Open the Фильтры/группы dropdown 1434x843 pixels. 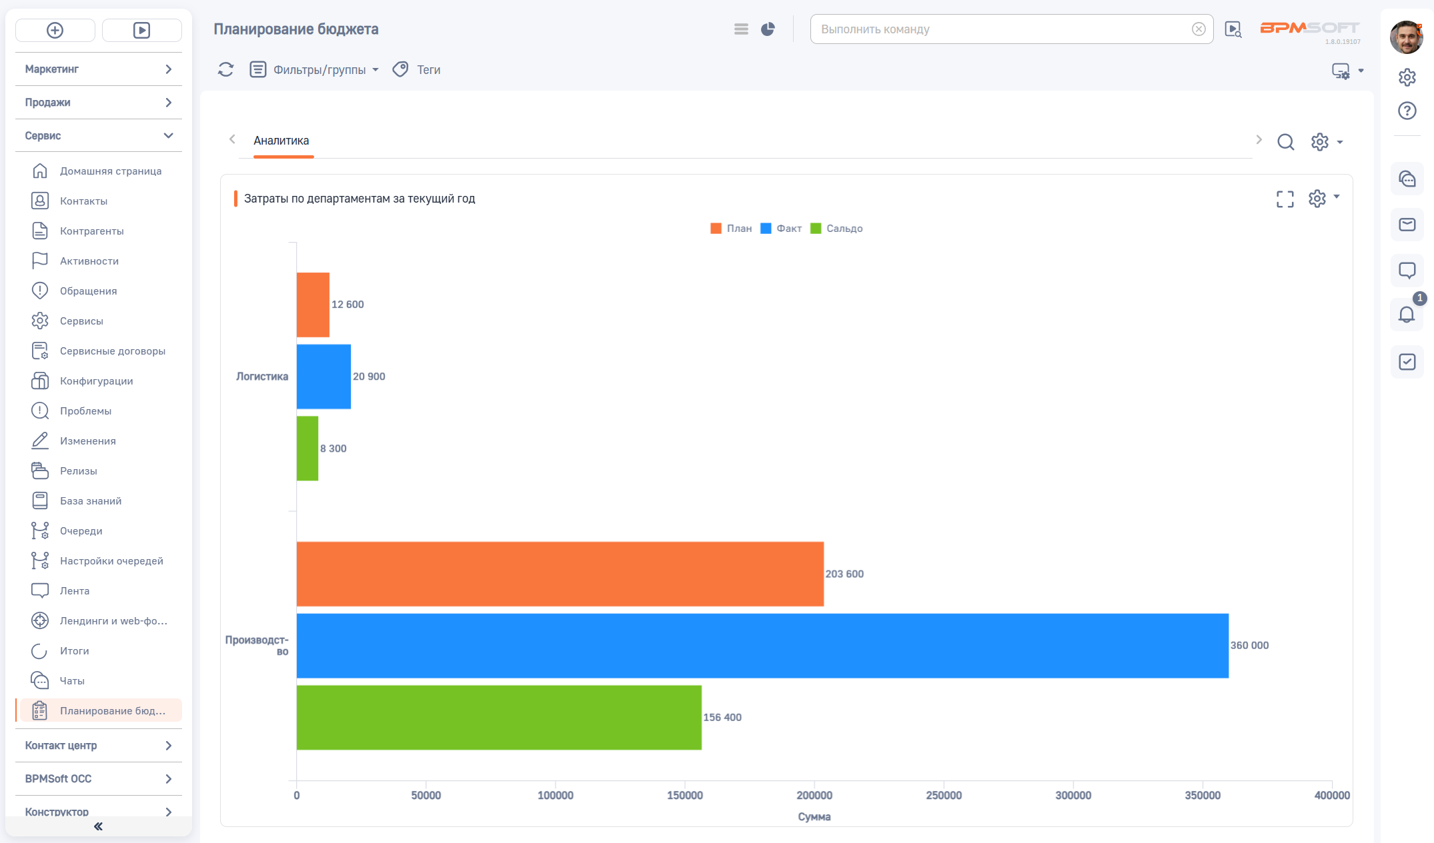click(x=315, y=69)
